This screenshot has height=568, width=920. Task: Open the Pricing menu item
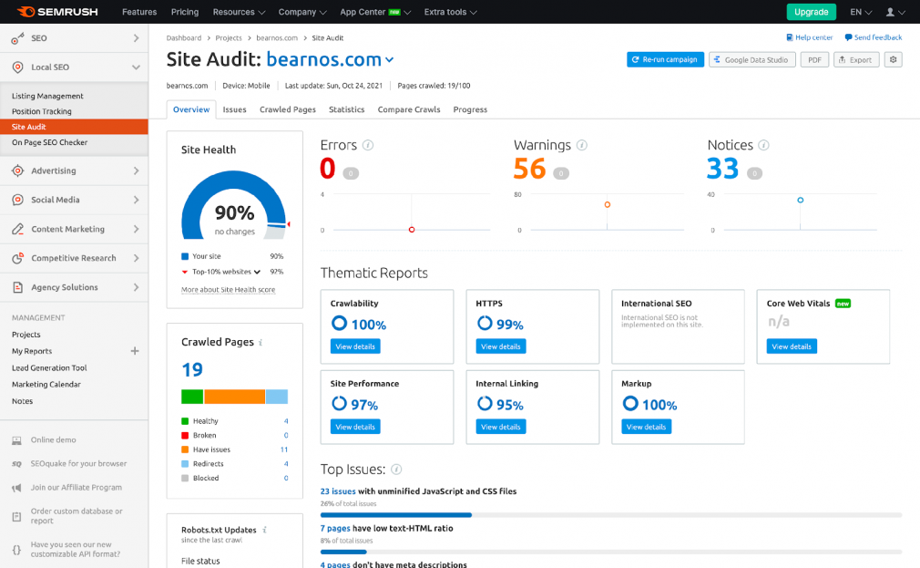tap(185, 12)
